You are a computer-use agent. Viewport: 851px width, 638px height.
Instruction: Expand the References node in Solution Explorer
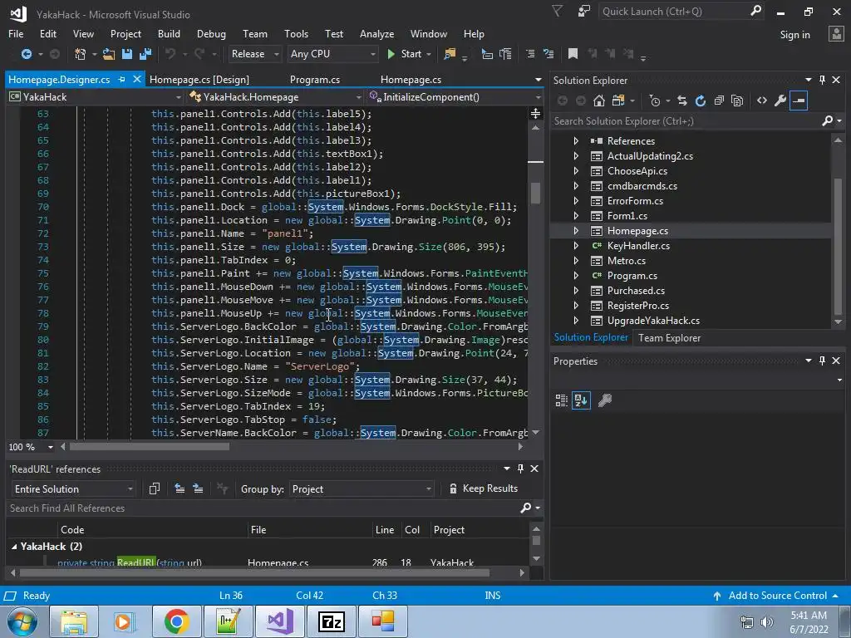(576, 141)
